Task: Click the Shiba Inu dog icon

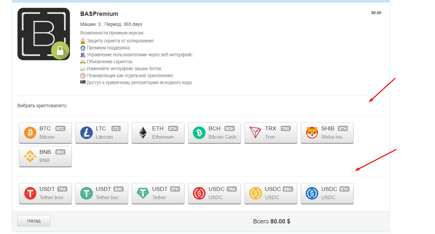Action: click(312, 133)
